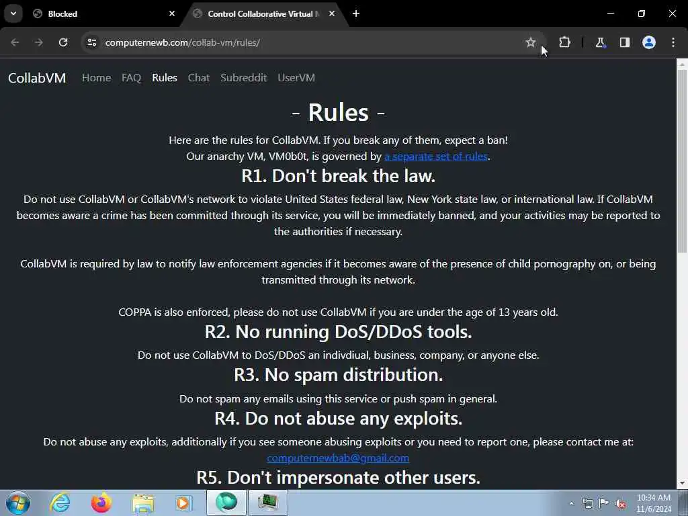Click the 'R1. Don't break the law.' heading
Viewport: 688px width, 516px height.
[339, 176]
